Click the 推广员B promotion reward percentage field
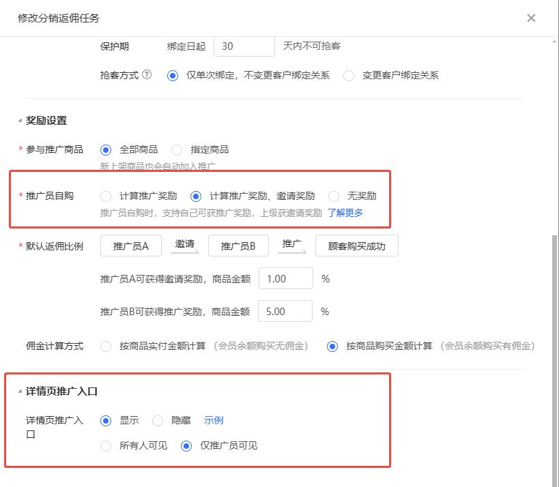This screenshot has height=487, width=559. pos(285,312)
